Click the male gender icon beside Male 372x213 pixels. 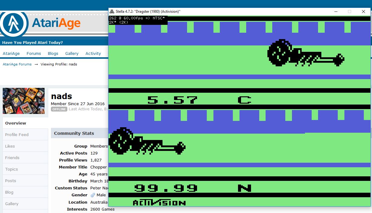93,195
